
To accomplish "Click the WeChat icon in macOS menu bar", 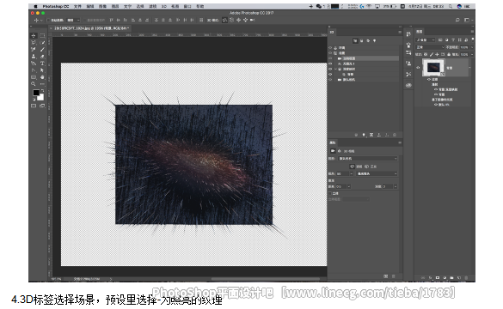I will tap(319, 6).
